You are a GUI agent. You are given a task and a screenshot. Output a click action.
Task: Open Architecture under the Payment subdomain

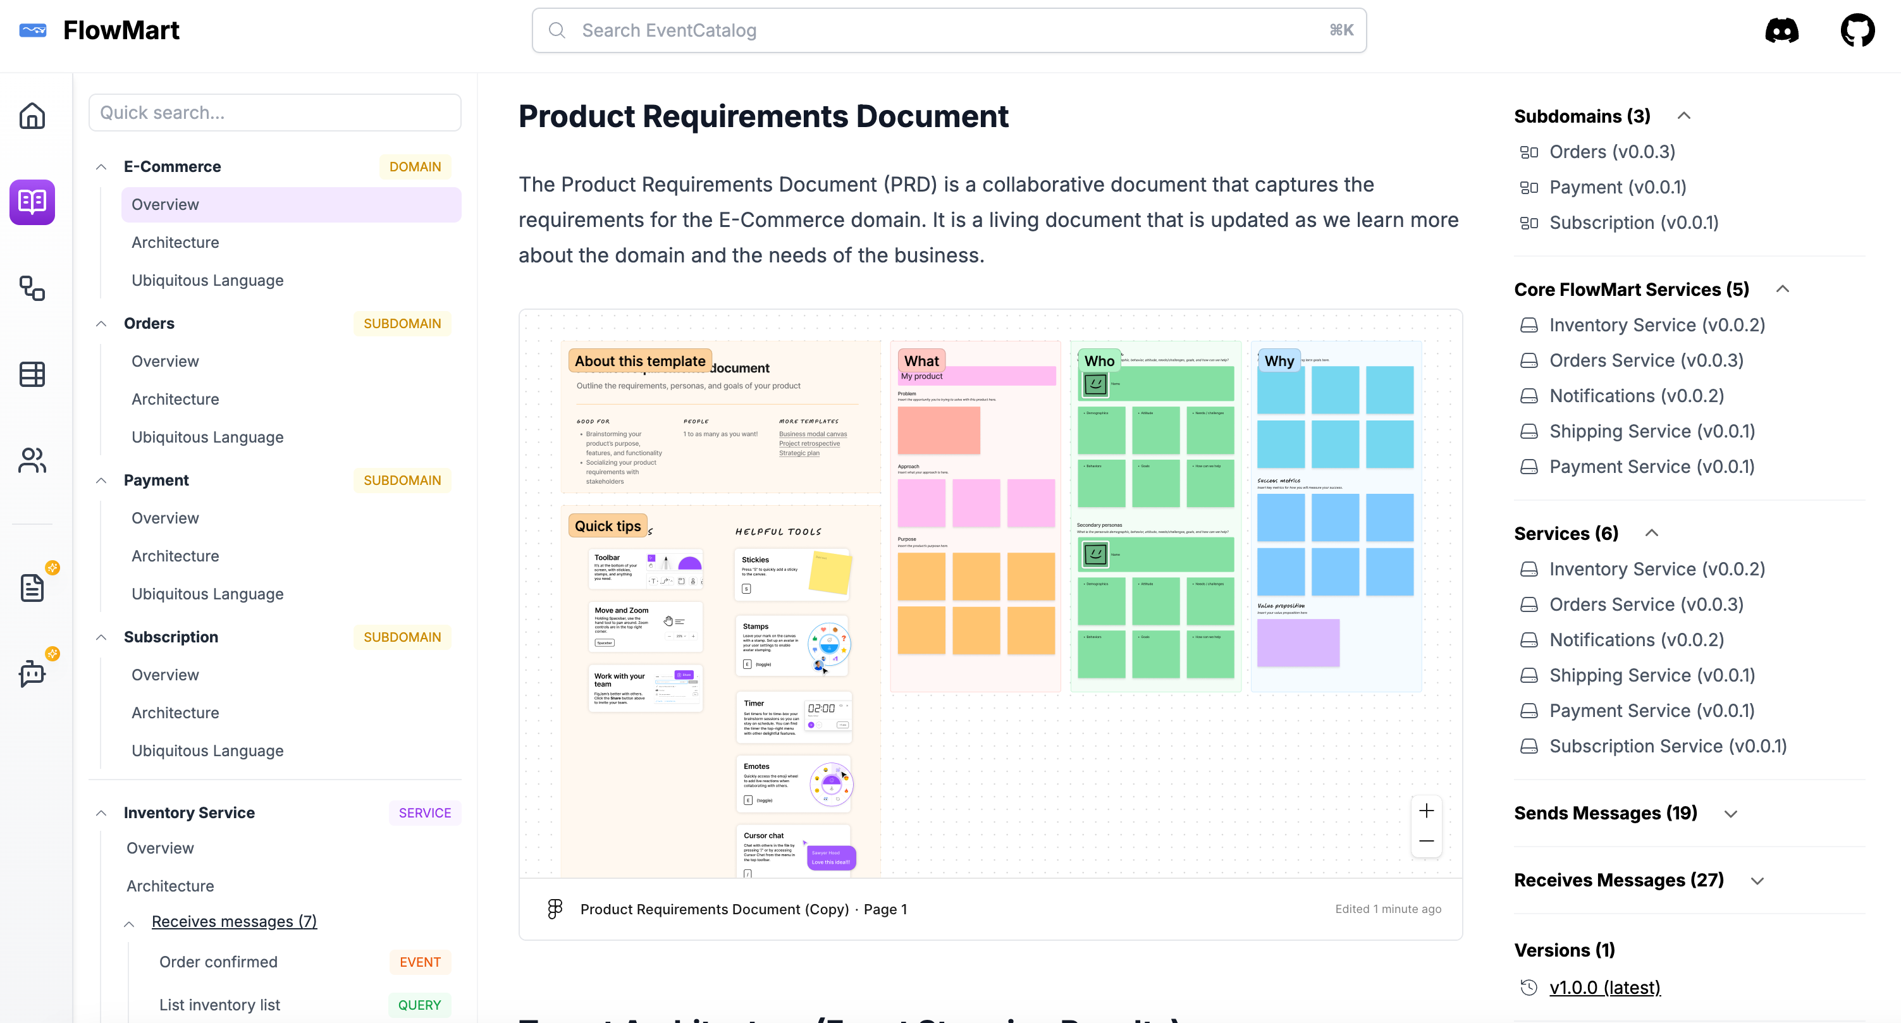pos(175,555)
